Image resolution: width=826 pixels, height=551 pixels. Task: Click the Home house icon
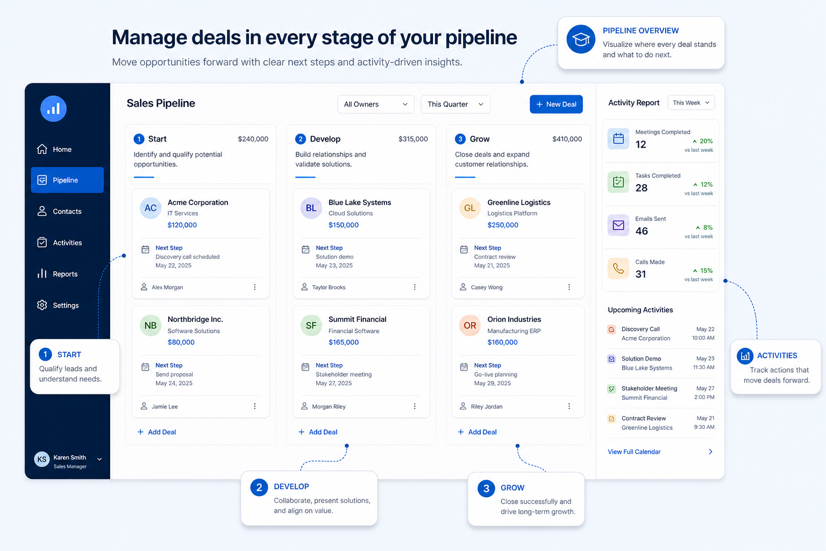[x=42, y=149]
